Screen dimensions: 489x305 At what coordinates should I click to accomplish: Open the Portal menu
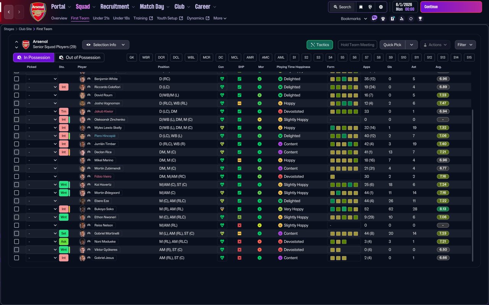coord(61,6)
